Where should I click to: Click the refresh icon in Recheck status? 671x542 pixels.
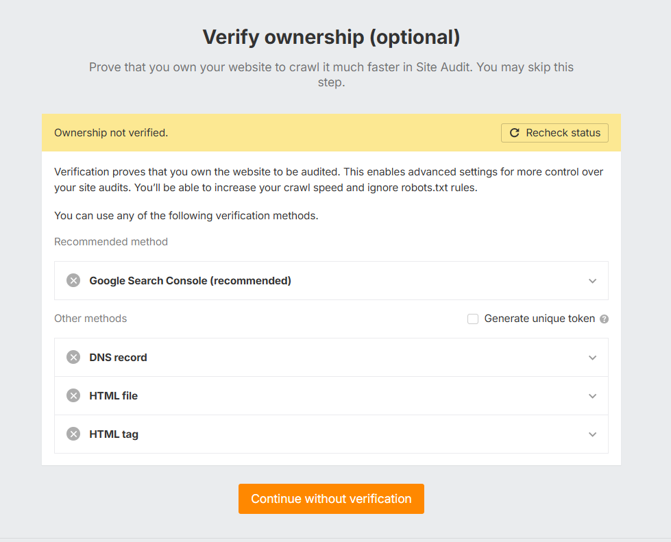coord(515,133)
